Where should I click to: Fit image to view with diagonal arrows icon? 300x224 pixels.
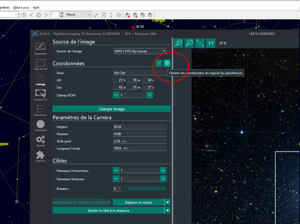200,43
